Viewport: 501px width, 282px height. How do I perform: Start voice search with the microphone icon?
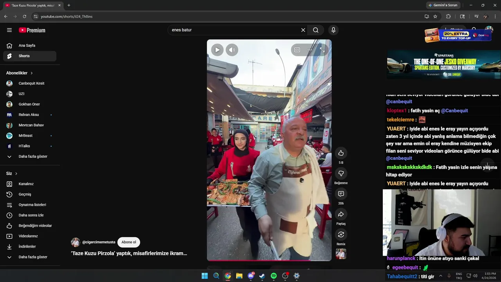333,30
